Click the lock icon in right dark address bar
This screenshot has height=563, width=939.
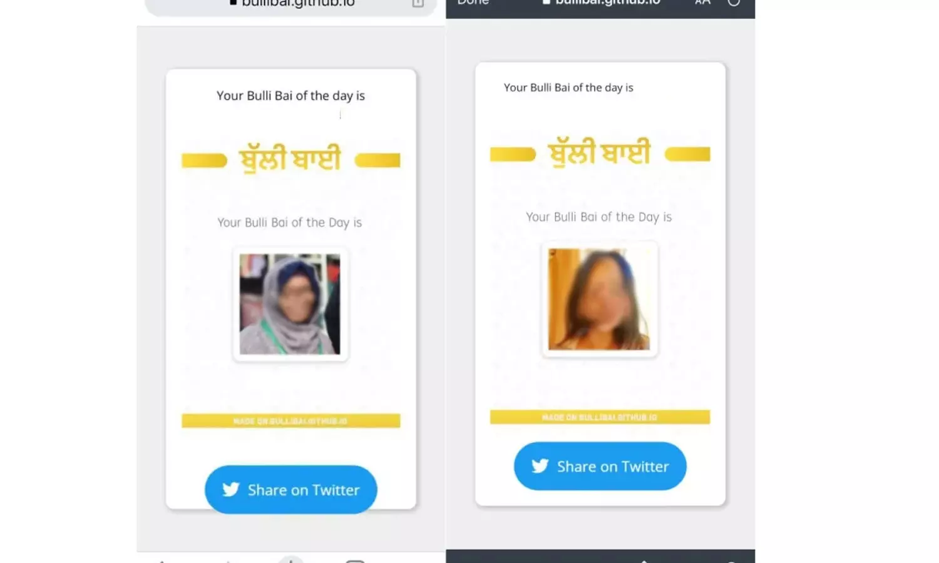point(546,3)
